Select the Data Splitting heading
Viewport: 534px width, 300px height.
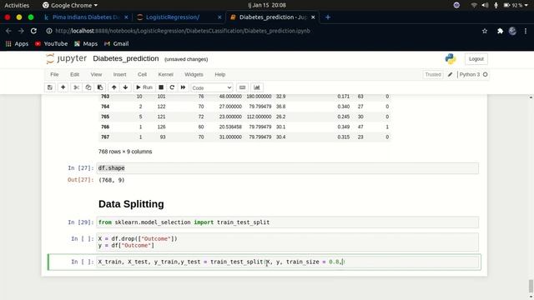pyautogui.click(x=131, y=203)
